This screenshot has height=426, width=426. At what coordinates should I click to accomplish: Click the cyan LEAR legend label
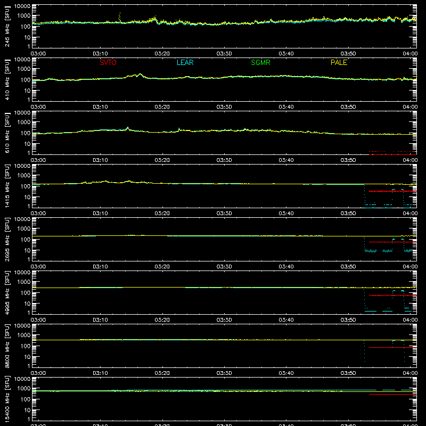(185, 62)
